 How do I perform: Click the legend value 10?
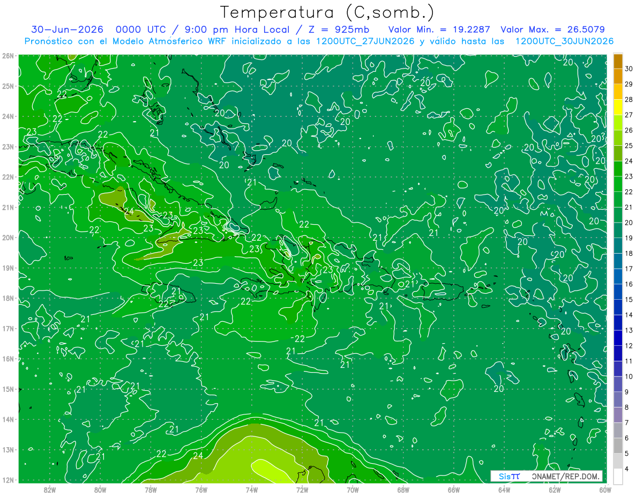629,376
